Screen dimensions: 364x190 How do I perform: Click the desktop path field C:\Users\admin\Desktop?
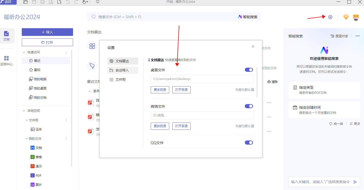coord(202,79)
